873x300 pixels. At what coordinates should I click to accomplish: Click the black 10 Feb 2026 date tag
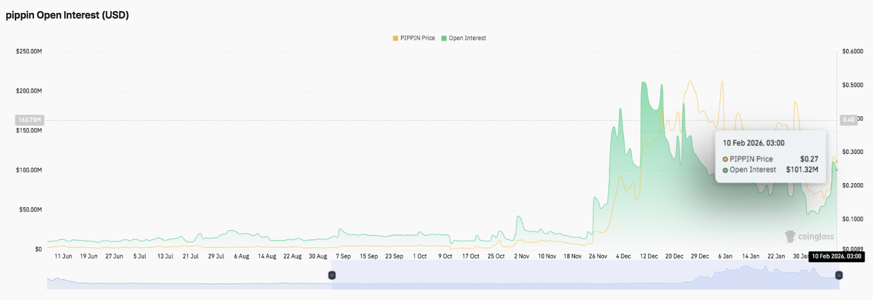(836, 256)
